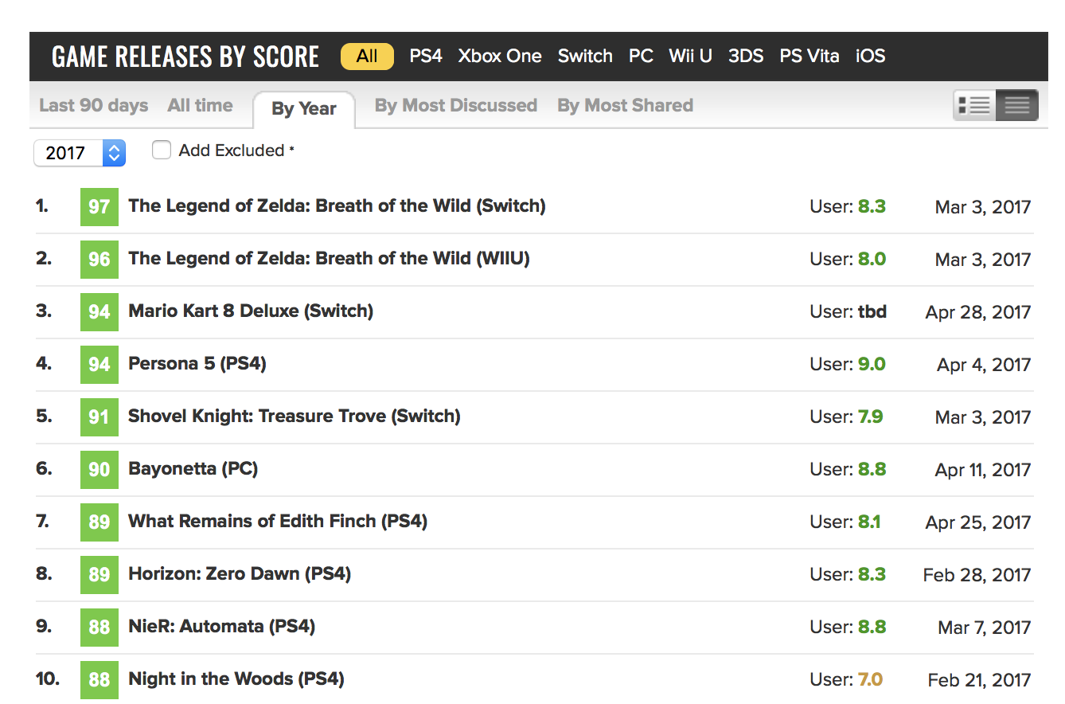Click Night in the Woods' 88 score badge
This screenshot has width=1065, height=704.
point(99,679)
